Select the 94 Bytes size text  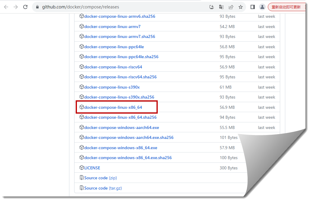228,118
